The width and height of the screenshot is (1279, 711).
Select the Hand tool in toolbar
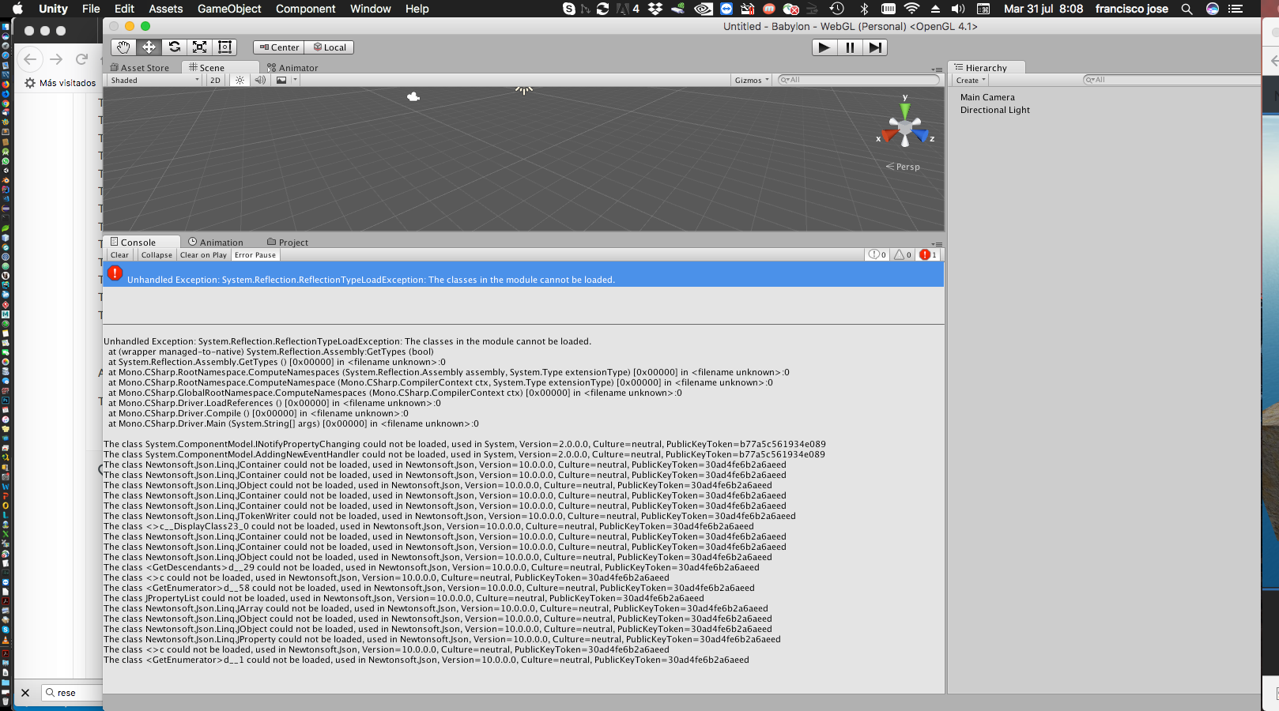[x=123, y=47]
